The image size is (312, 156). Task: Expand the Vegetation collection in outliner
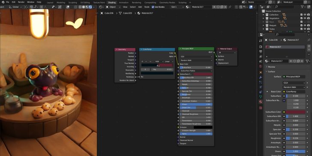click(x=264, y=18)
